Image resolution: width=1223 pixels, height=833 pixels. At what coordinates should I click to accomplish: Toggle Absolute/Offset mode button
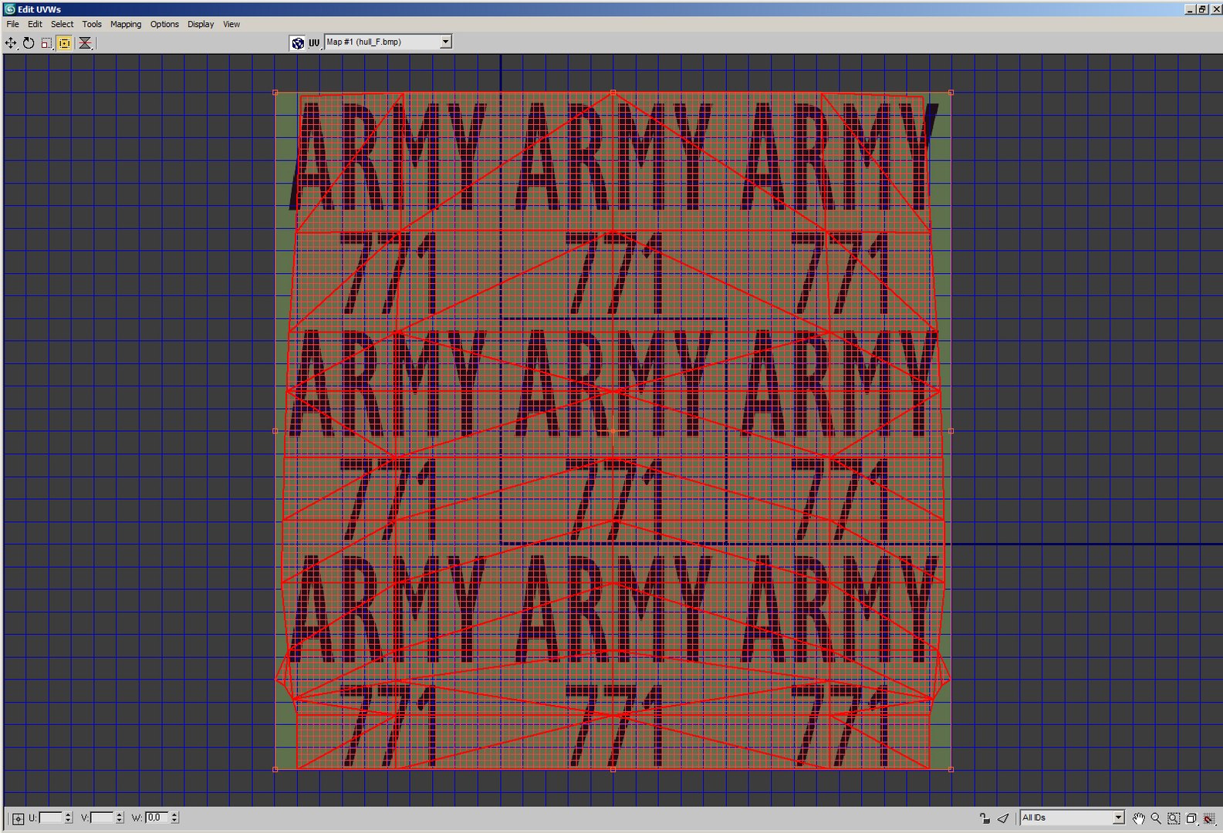pyautogui.click(x=18, y=818)
